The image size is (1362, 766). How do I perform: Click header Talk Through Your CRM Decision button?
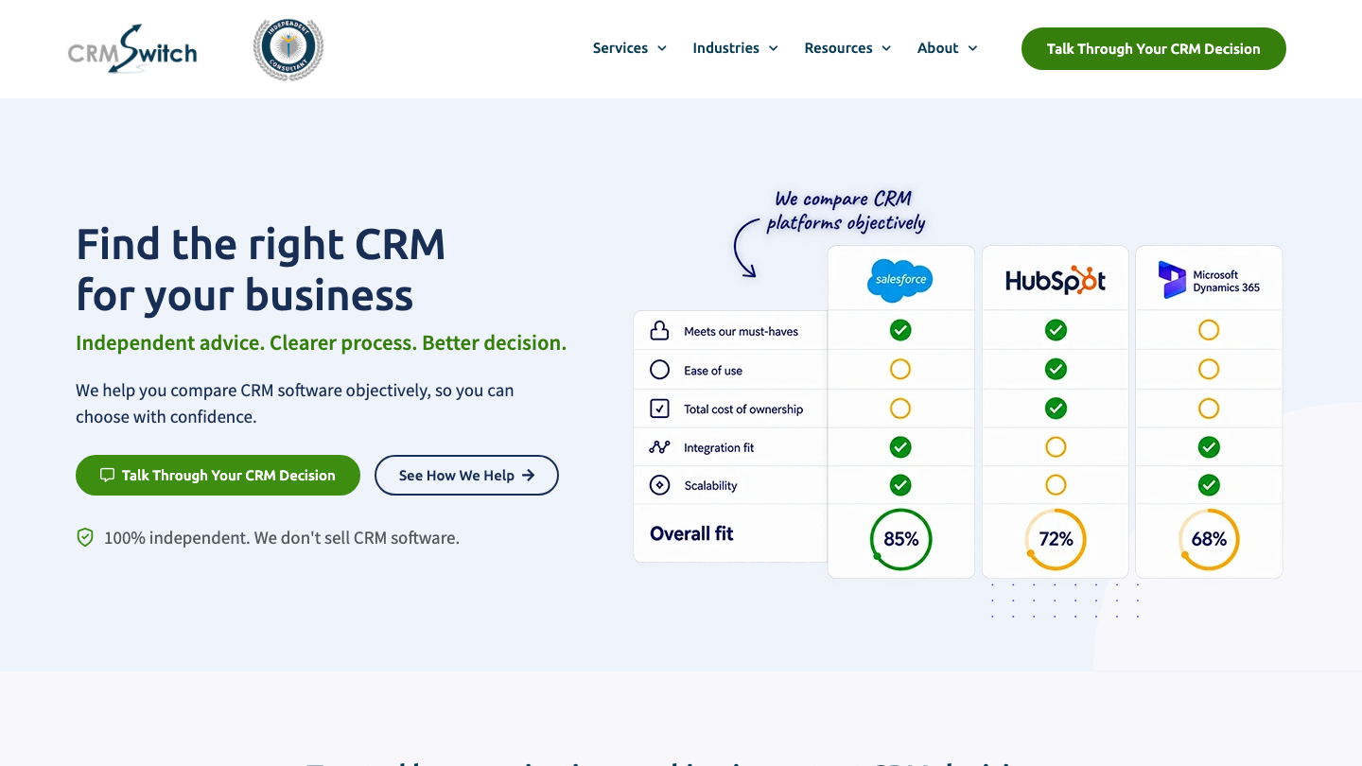(x=1154, y=48)
